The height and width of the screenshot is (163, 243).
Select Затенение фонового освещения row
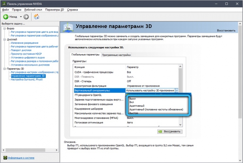point(99,104)
